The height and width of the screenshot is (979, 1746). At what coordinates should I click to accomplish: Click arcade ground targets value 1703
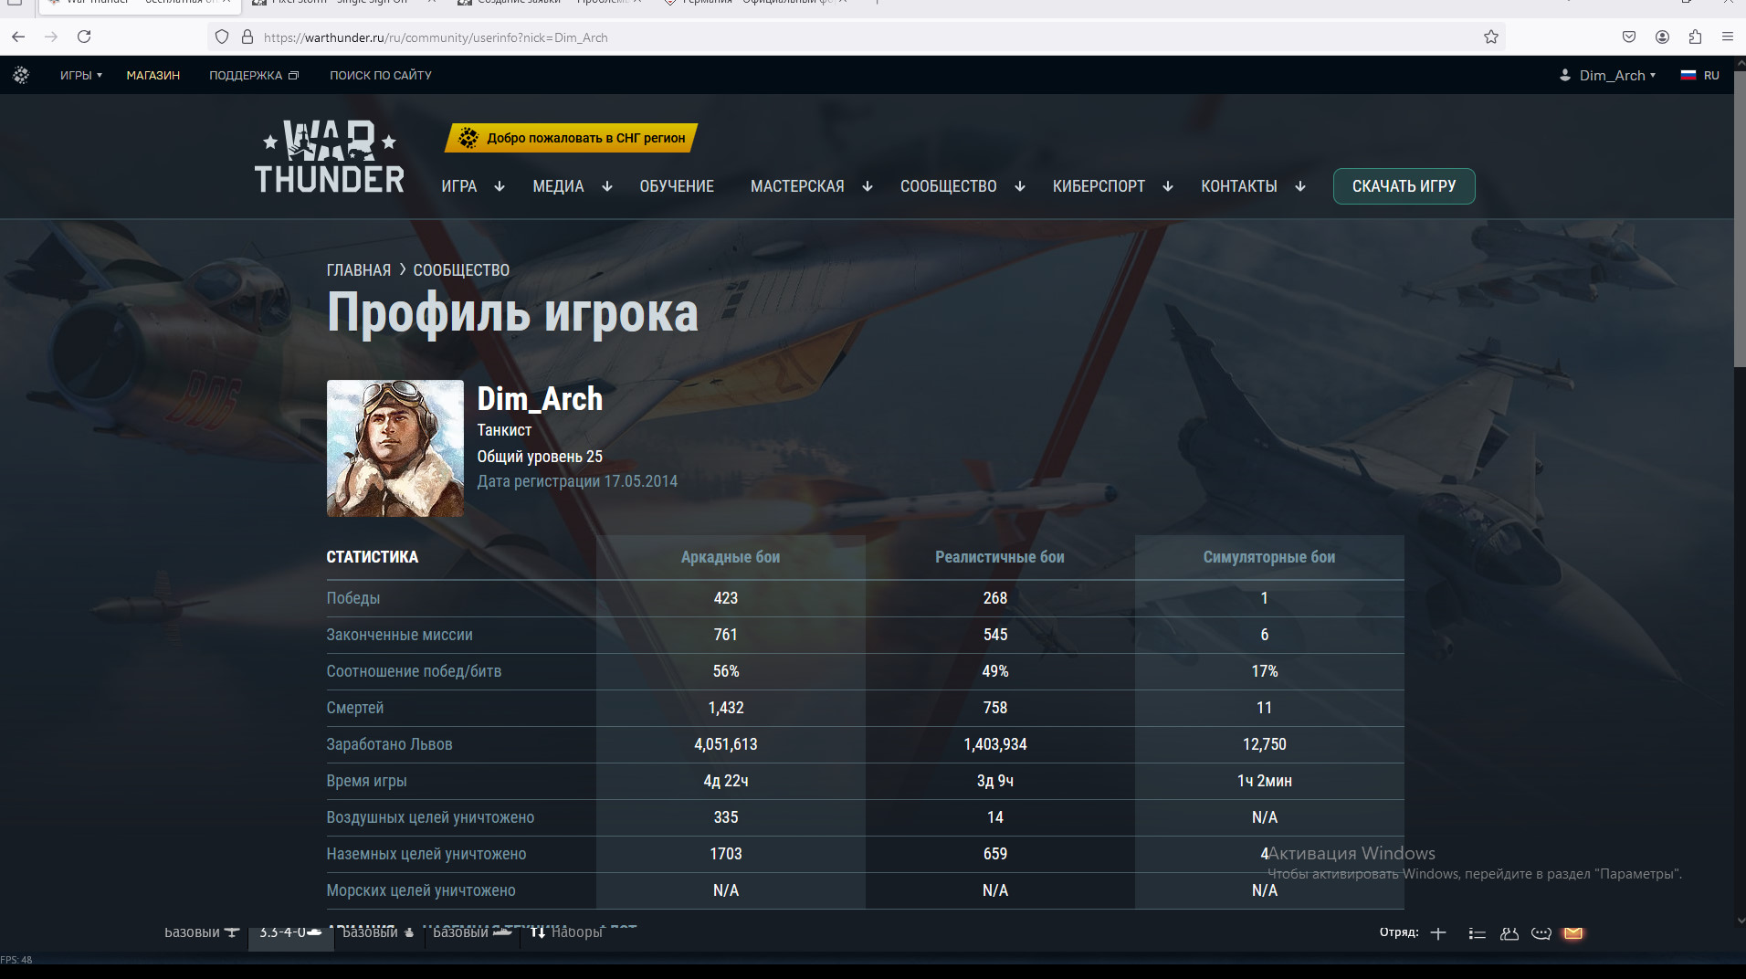(x=726, y=854)
